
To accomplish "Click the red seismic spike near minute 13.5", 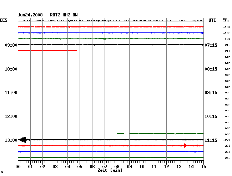I will [185, 146].
